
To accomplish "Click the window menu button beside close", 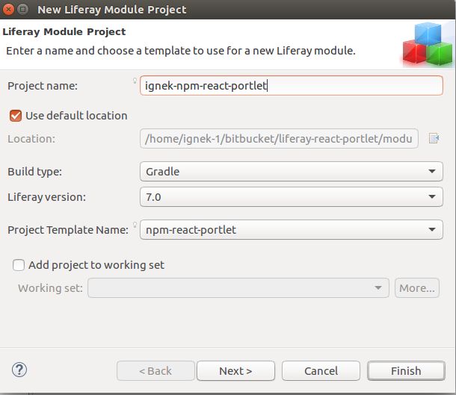I will 22,9.
